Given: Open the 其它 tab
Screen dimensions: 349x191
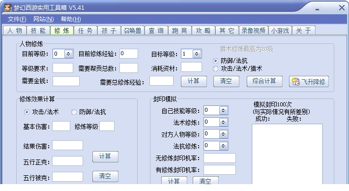Looking at the screenshot, I should (x=227, y=31).
